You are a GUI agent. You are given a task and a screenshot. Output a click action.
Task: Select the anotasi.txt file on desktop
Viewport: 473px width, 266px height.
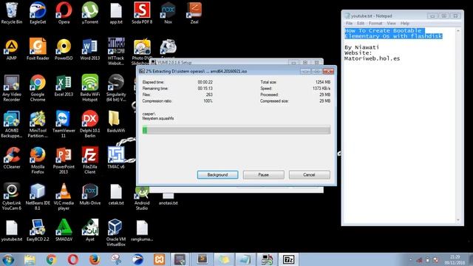[x=168, y=199]
